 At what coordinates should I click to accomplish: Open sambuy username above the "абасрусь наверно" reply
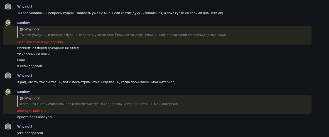(x=24, y=92)
